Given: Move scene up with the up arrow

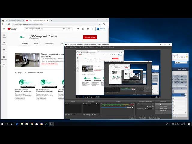Looking at the screenshot, I should 72,115.
